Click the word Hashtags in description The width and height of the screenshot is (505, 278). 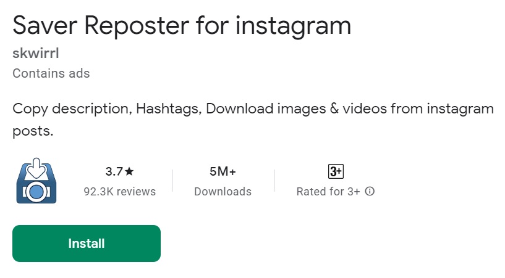(x=169, y=109)
